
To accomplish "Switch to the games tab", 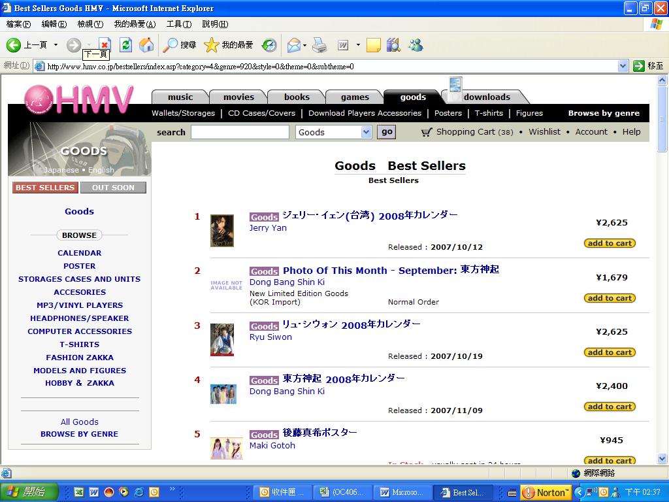I will click(x=355, y=97).
